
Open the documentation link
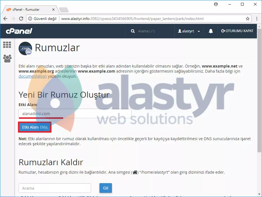33,76
